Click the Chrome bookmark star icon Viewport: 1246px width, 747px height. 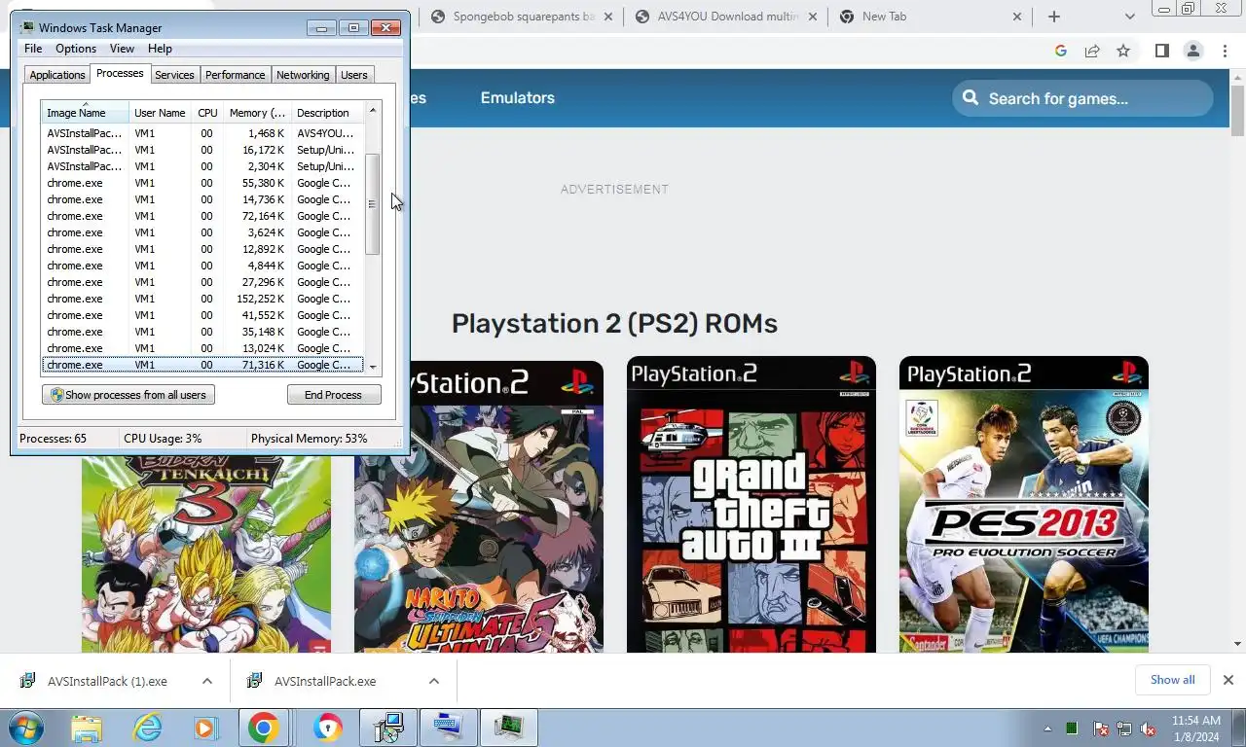(x=1123, y=51)
